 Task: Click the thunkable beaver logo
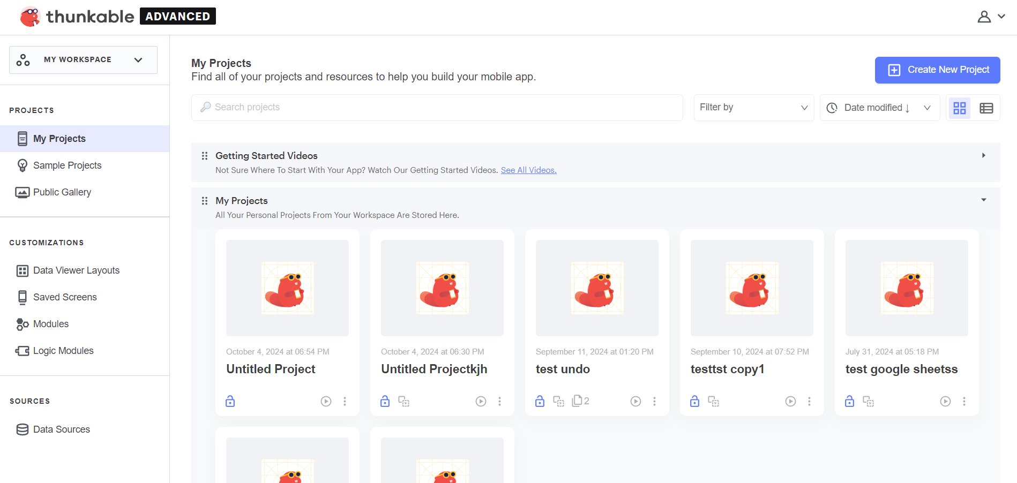click(30, 17)
